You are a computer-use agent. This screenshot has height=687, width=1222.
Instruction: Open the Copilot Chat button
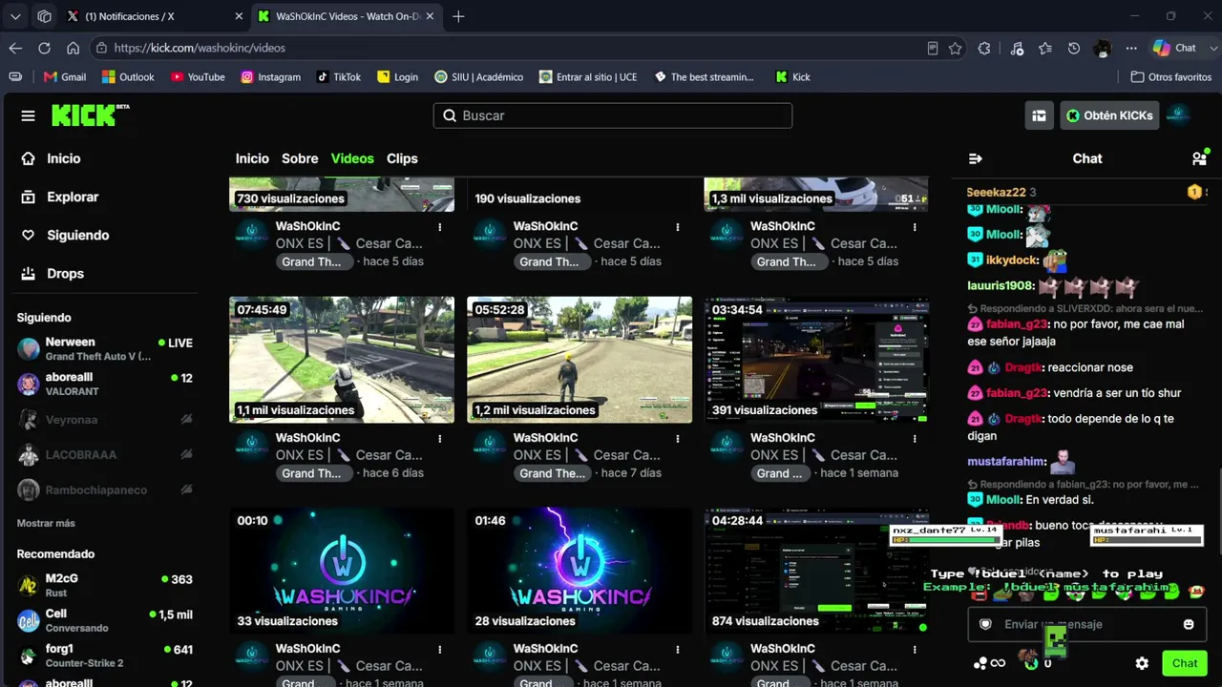[x=1174, y=48]
